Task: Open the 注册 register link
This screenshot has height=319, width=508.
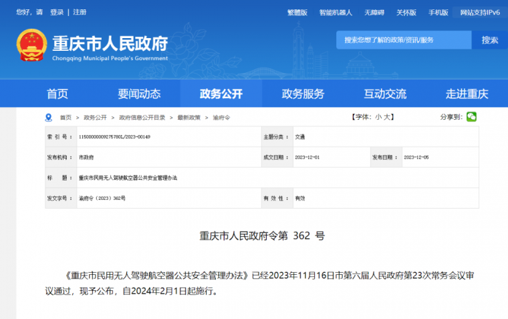Action: coord(80,12)
